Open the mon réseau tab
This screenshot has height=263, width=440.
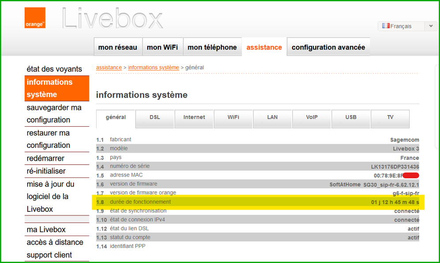(118, 47)
